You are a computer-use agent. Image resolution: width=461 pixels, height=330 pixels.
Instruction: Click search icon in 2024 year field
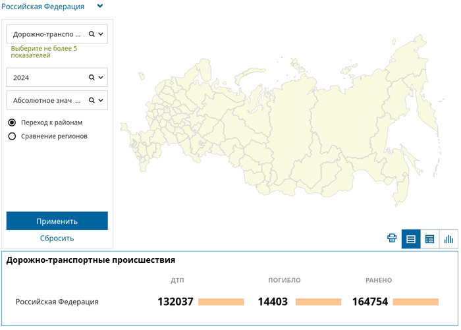pos(92,78)
